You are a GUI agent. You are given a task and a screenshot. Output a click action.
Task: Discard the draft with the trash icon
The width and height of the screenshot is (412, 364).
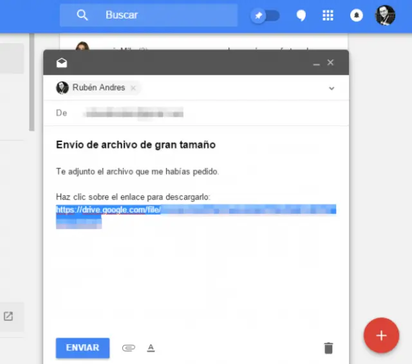pyautogui.click(x=328, y=348)
